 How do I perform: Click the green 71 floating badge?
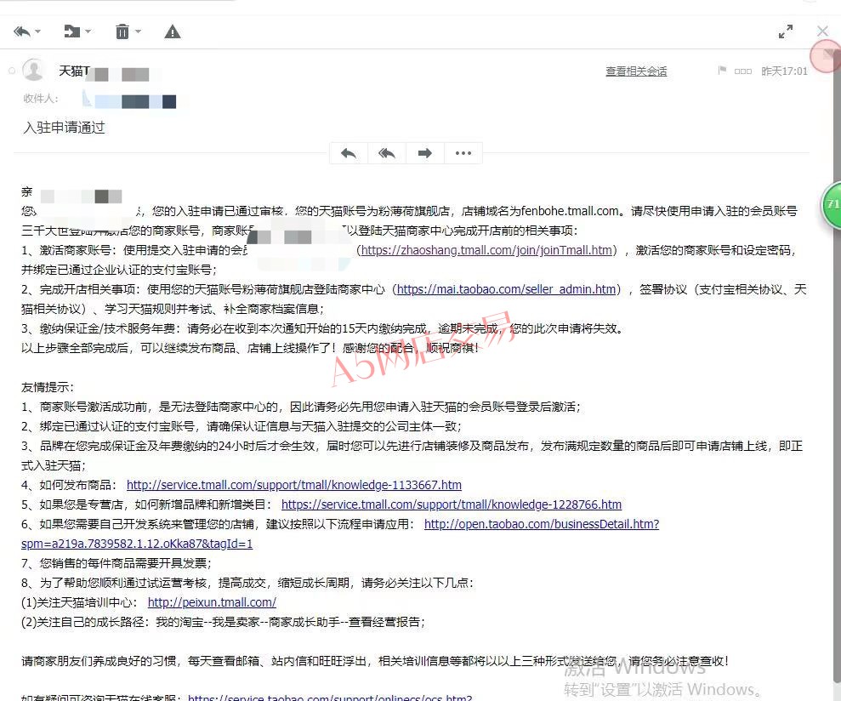coord(832,204)
